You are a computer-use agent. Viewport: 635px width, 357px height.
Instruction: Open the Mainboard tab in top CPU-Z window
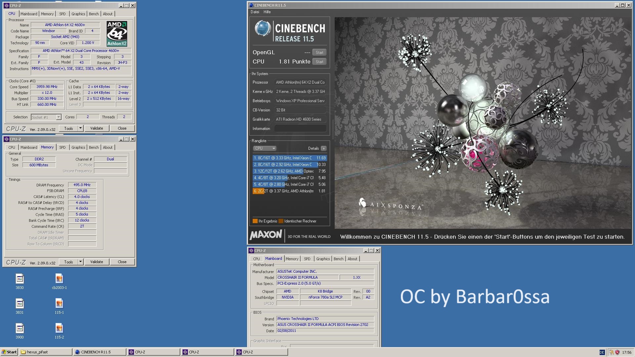click(29, 14)
